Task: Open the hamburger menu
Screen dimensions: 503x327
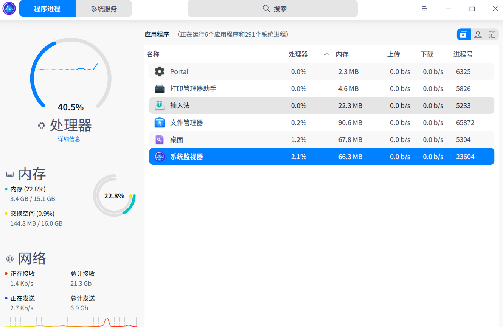Action: point(424,8)
